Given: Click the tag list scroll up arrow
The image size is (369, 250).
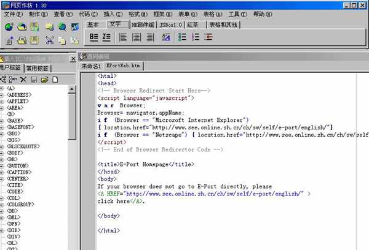Looking at the screenshot, I should tap(72, 89).
